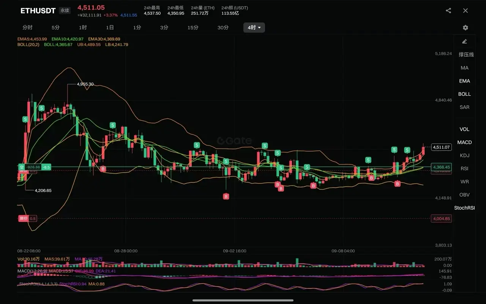Enable the WR indicator
This screenshot has width=486, height=304.
pos(464,182)
